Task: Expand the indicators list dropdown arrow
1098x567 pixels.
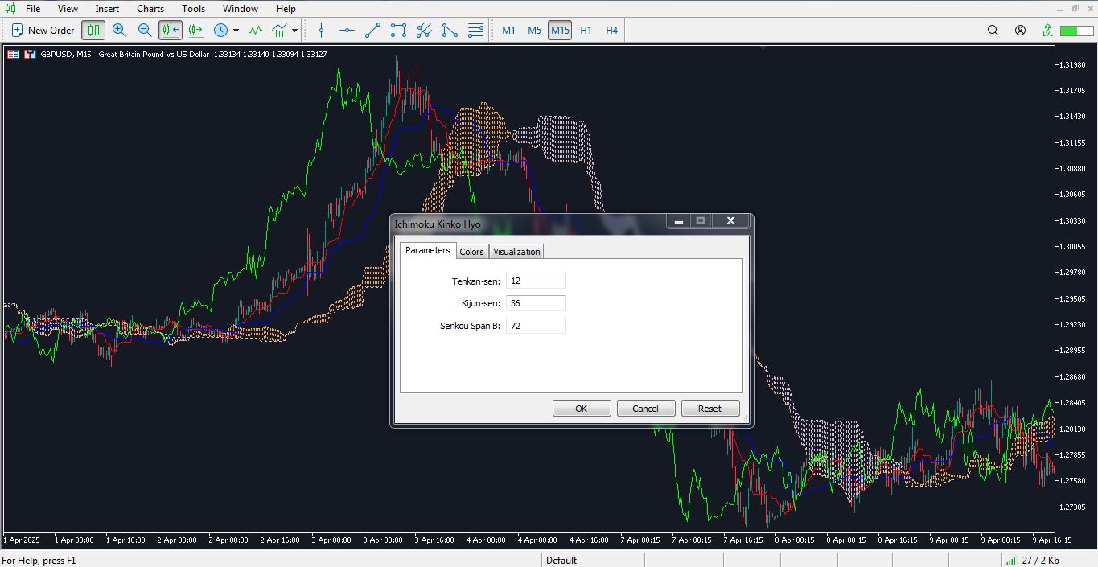Action: coord(294,31)
